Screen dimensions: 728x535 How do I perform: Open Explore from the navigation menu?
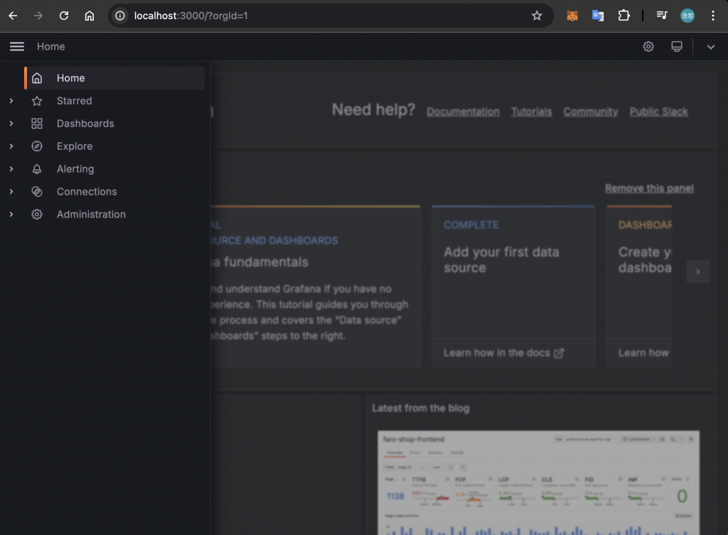click(x=75, y=146)
